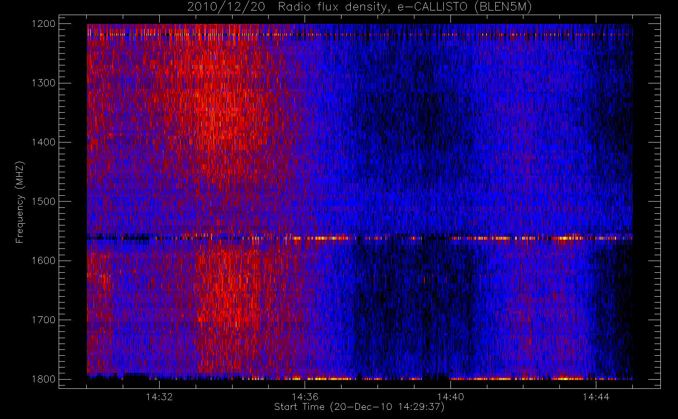Viewport: 678px width, 419px height.
Task: Click the "Frequency (MHz)" axis label
Action: (x=20, y=202)
